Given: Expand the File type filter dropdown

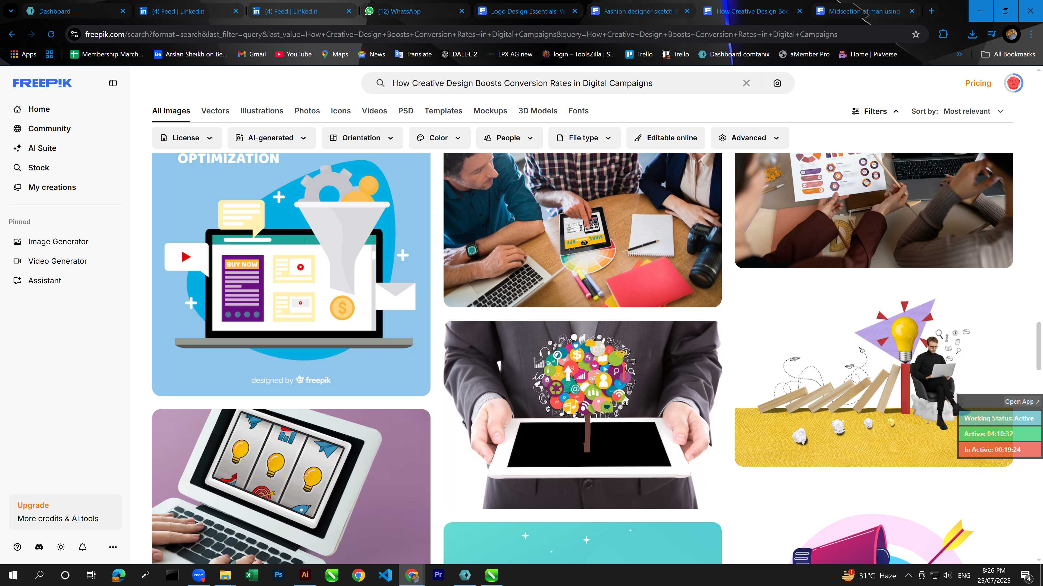Looking at the screenshot, I should pyautogui.click(x=584, y=138).
